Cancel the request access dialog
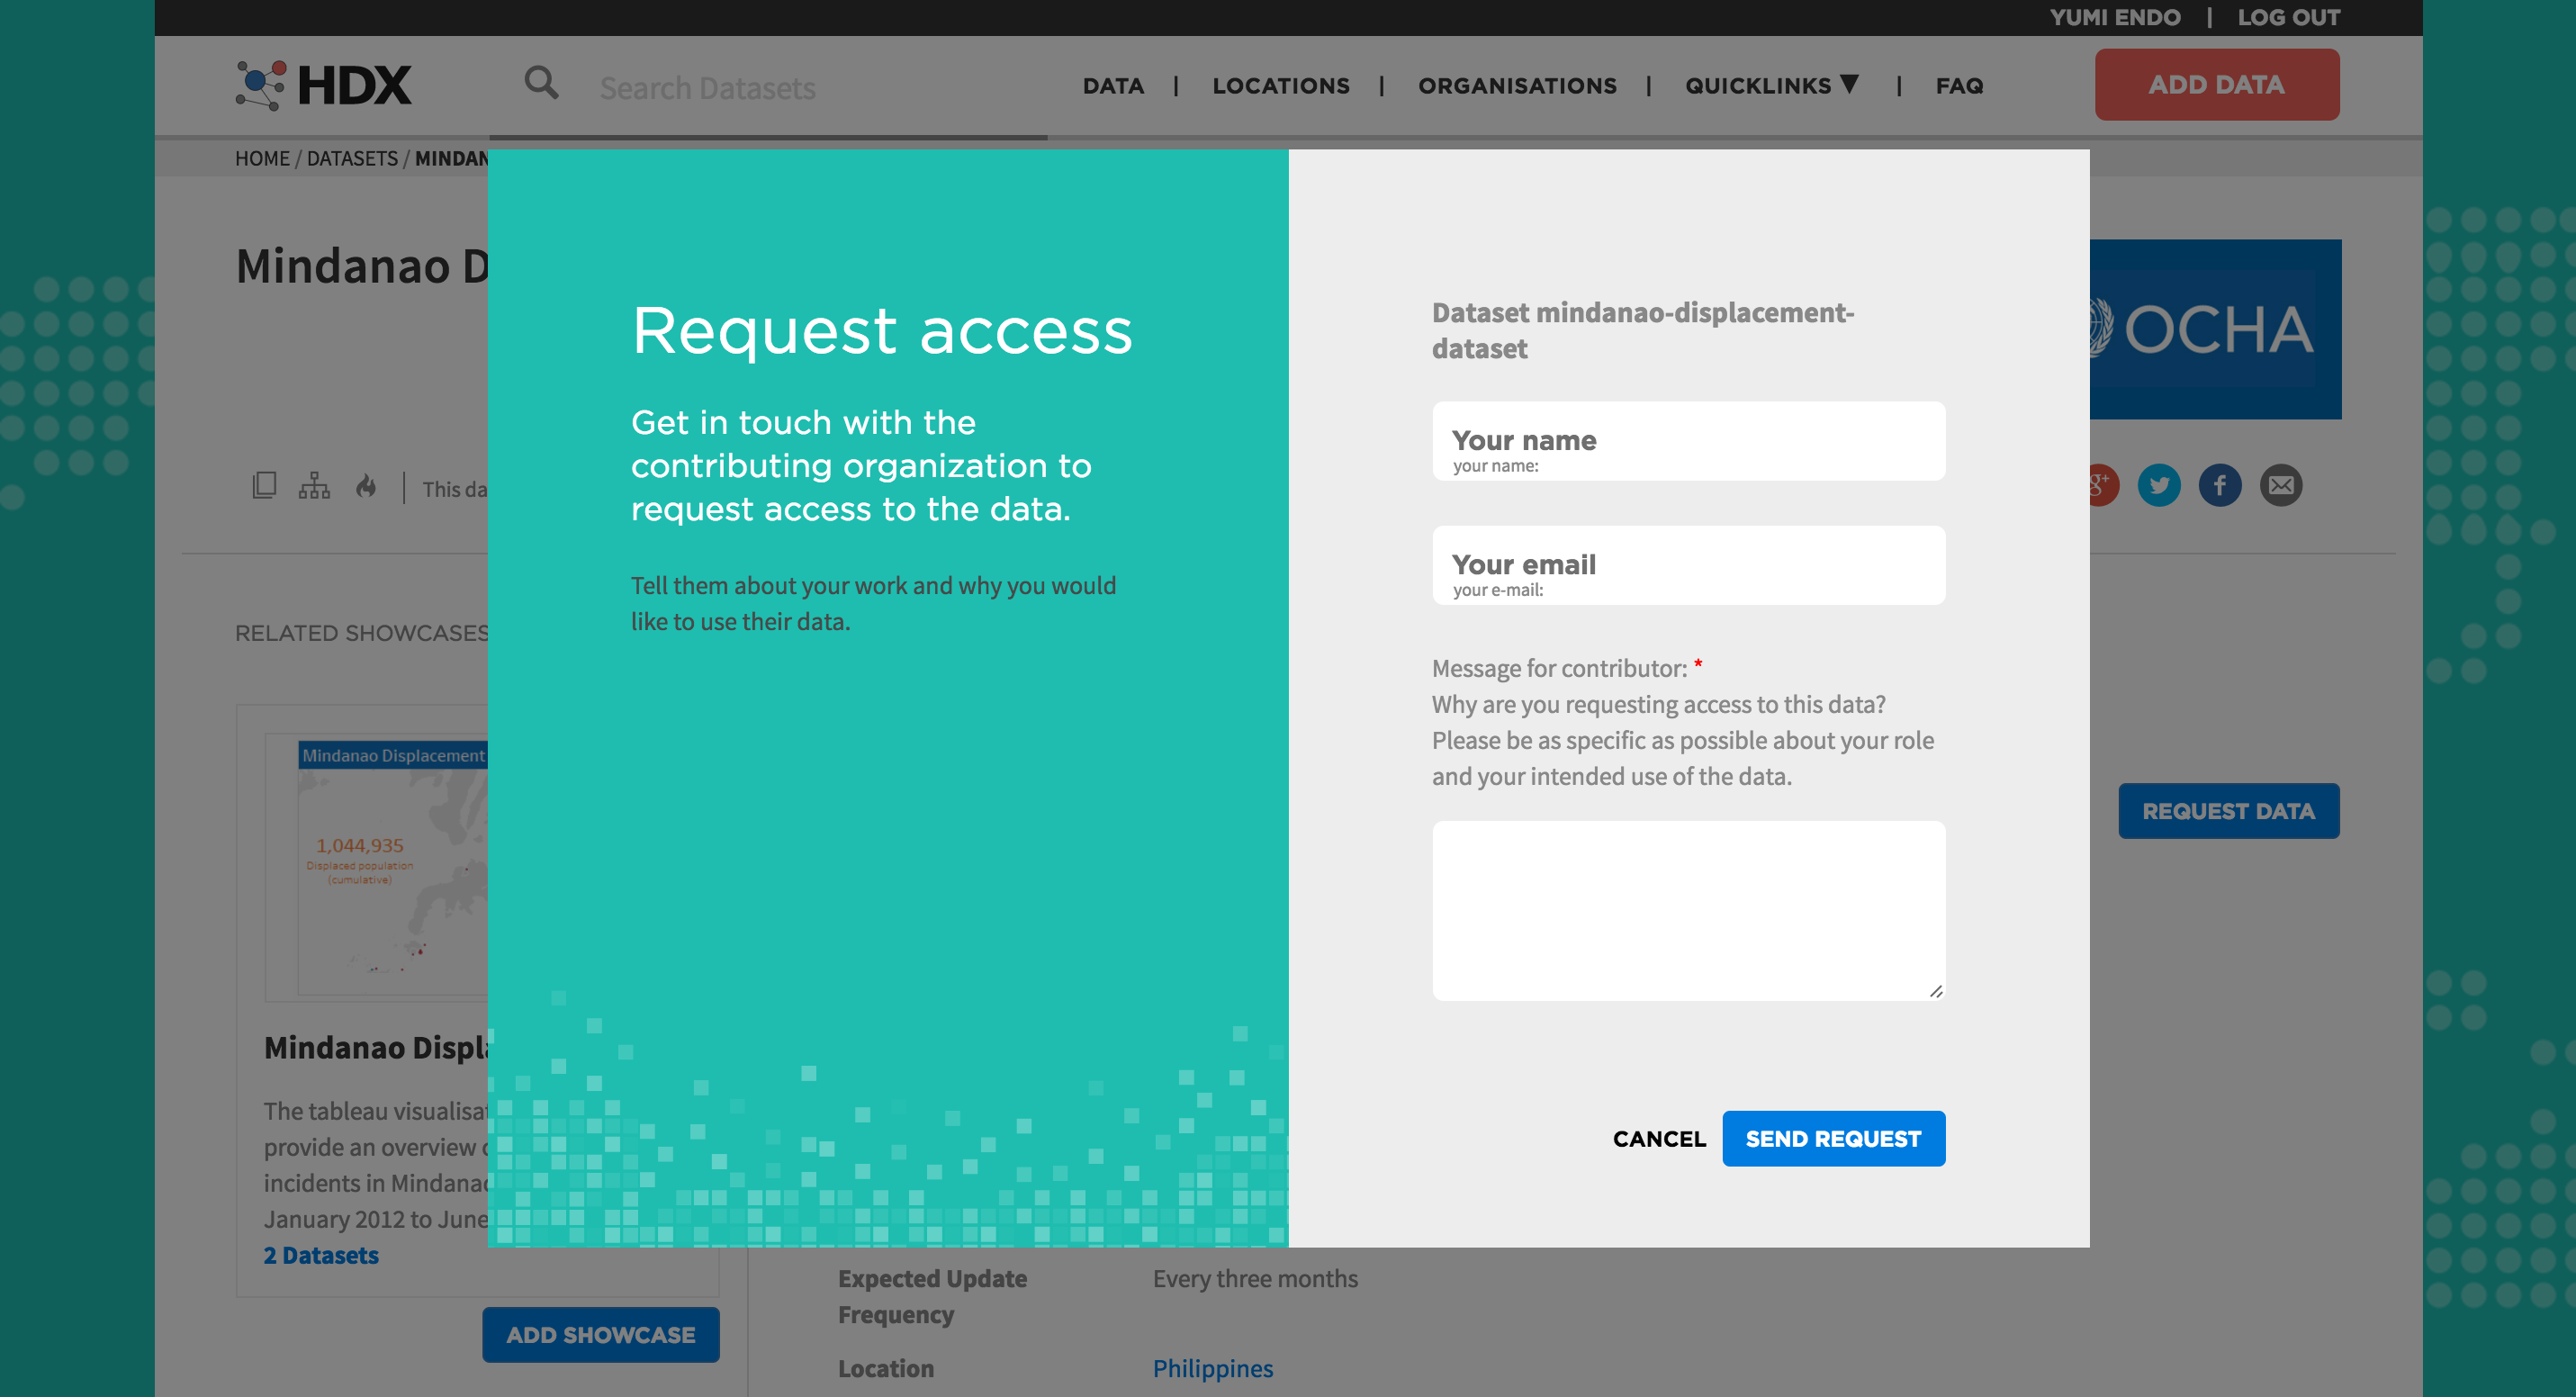 click(x=1659, y=1139)
